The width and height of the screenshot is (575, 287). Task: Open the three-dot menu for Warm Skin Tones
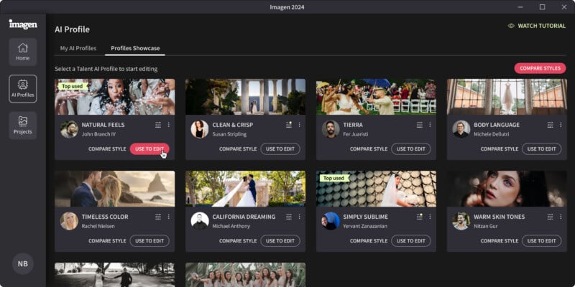click(561, 217)
